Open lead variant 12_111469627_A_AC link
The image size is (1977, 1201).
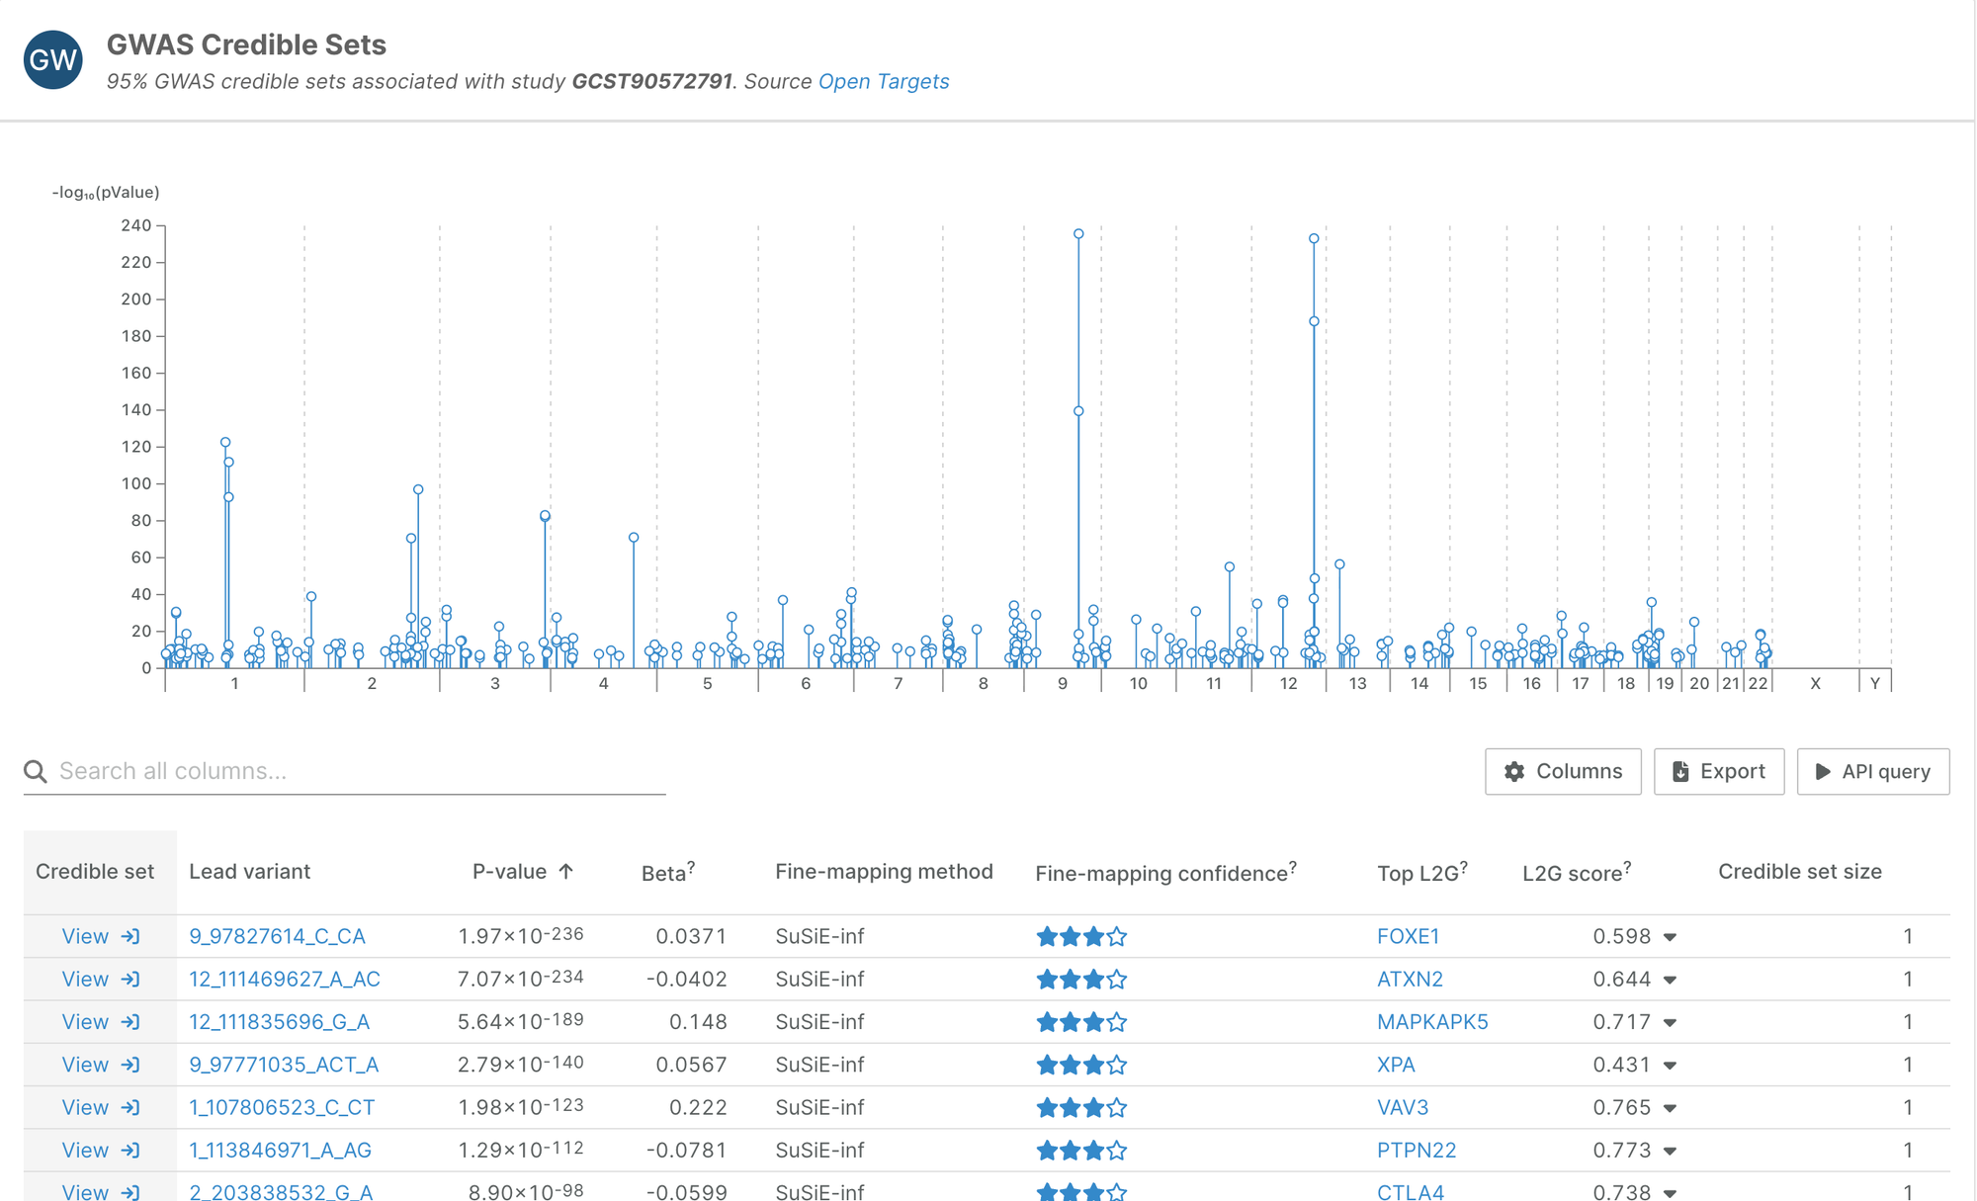coord(285,979)
